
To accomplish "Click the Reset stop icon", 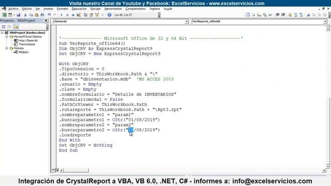I will coord(73,15).
